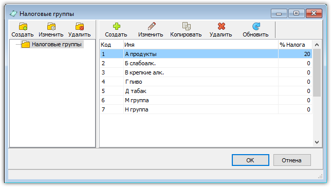The width and height of the screenshot is (331, 187).
Task: Delete folder via the red-marked folder icon
Action: [79, 30]
